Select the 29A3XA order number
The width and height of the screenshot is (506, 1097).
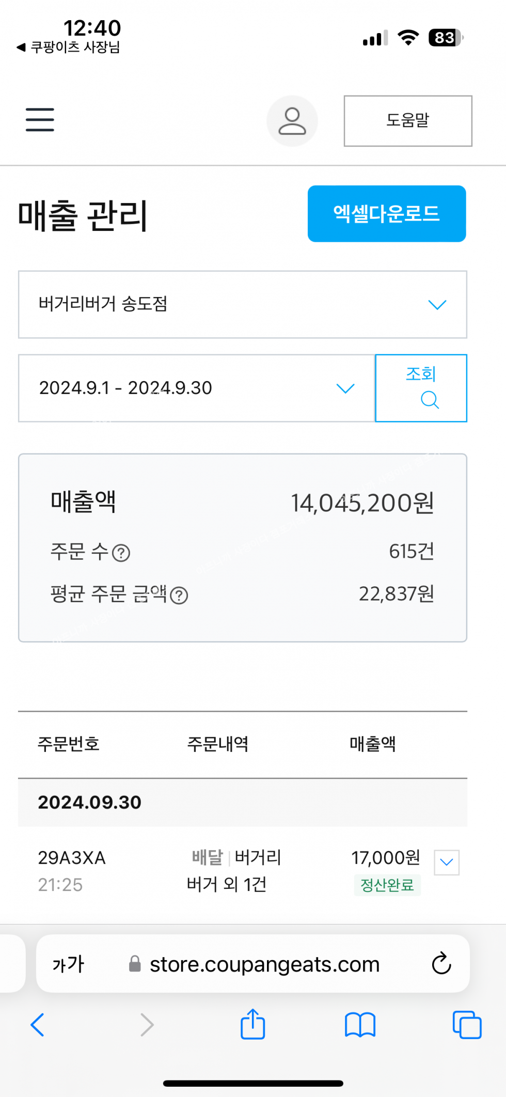(72, 858)
